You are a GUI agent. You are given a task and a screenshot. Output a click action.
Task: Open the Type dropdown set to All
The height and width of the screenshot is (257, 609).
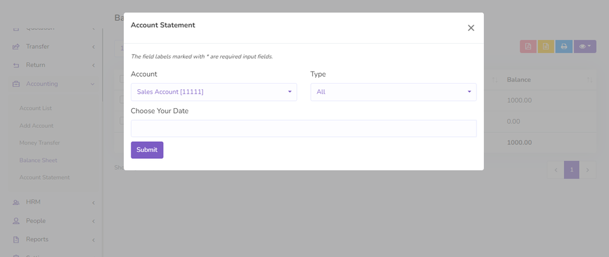point(393,92)
